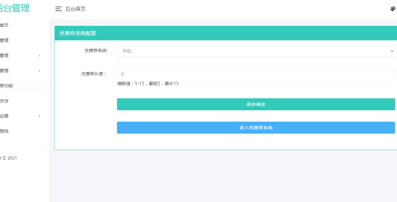This screenshot has width=397, height=202.
Task: Click the 优惠券长度 field label
Action: click(94, 74)
